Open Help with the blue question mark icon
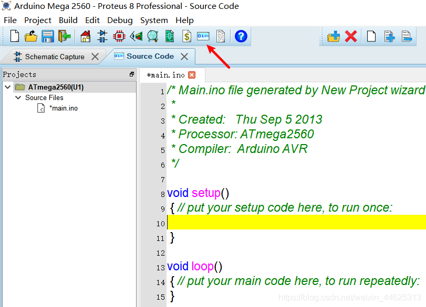This screenshot has width=426, height=307. [x=241, y=36]
